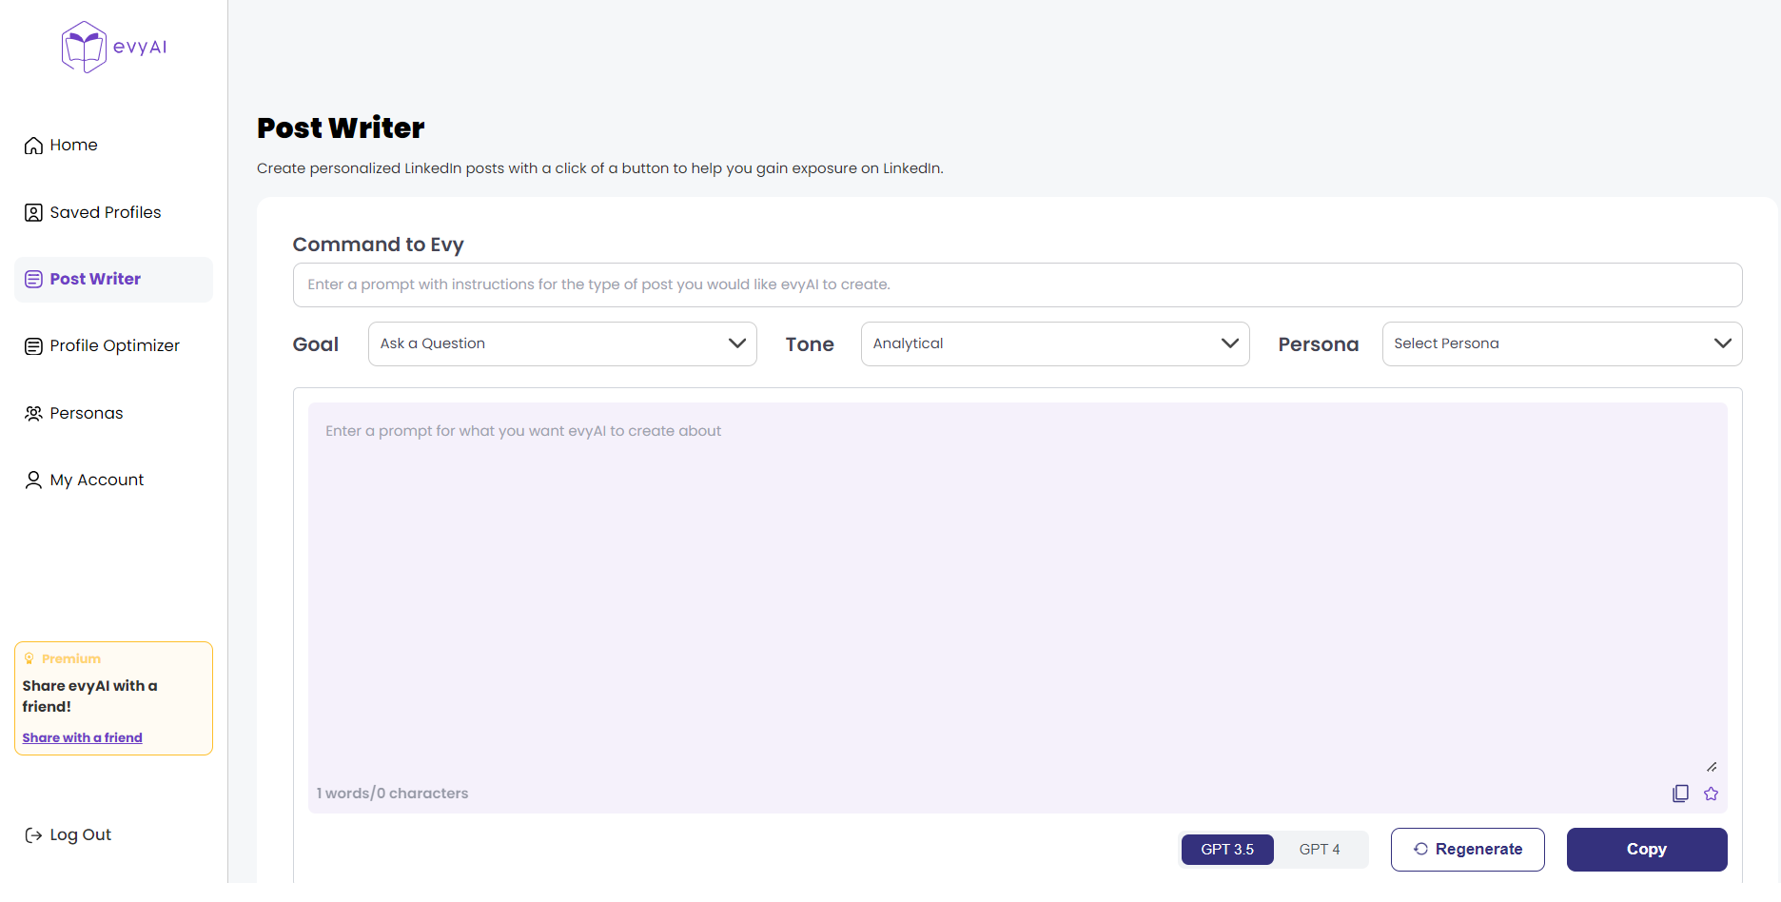Favorite the generated post via star icon
The height and width of the screenshot is (902, 1781).
[x=1712, y=793]
